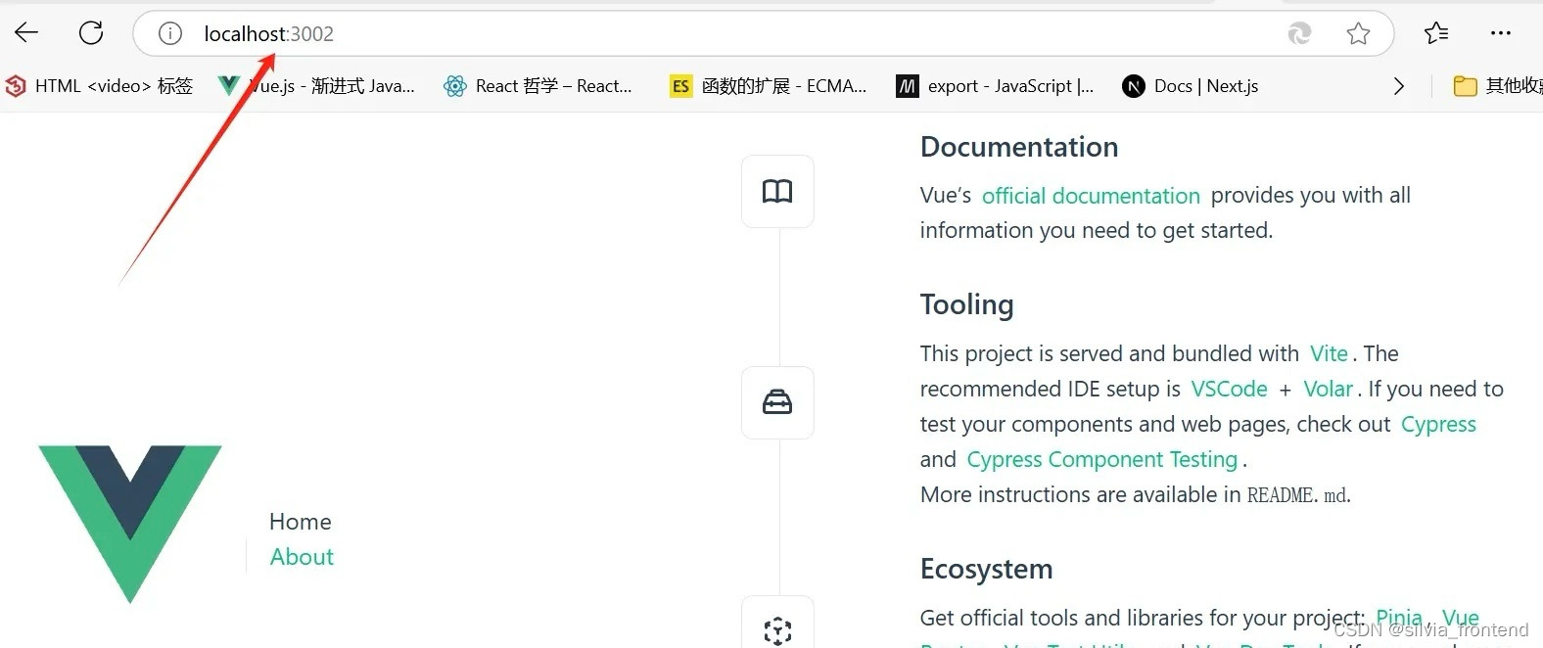The image size is (1543, 648).
Task: Follow the Volar link
Action: pos(1329,389)
